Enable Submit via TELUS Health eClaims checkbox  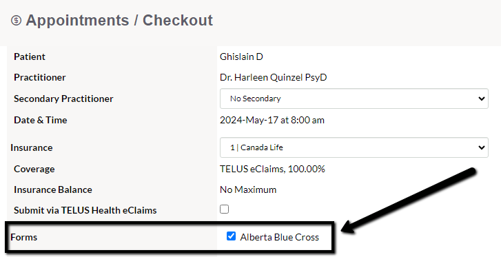224,209
